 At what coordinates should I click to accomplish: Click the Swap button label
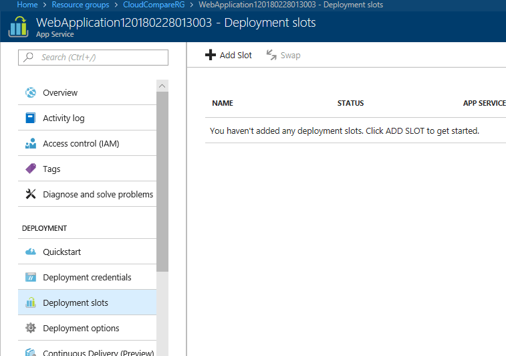[290, 56]
